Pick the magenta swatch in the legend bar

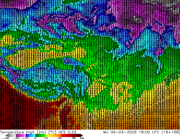23,135
